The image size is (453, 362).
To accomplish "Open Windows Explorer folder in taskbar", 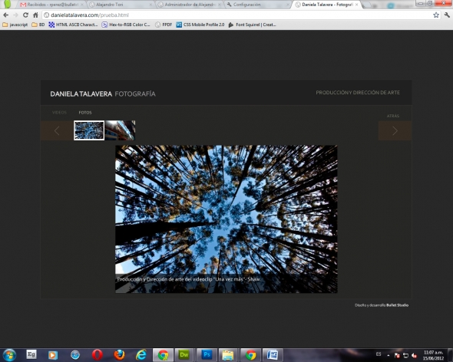I will (x=228, y=355).
